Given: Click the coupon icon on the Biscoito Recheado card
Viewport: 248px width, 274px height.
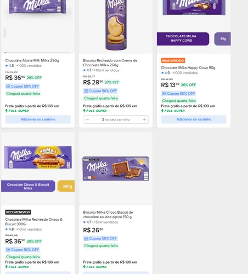Looking at the screenshot, I should click(86, 91).
